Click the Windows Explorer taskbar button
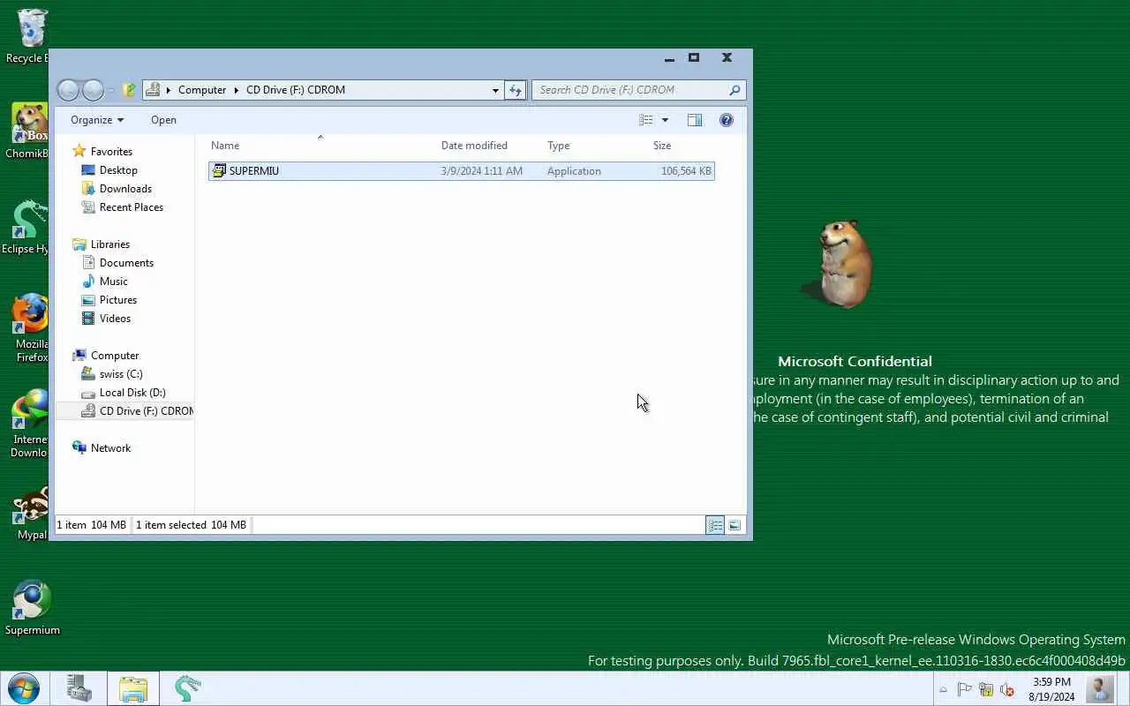This screenshot has width=1130, height=706. tap(133, 688)
